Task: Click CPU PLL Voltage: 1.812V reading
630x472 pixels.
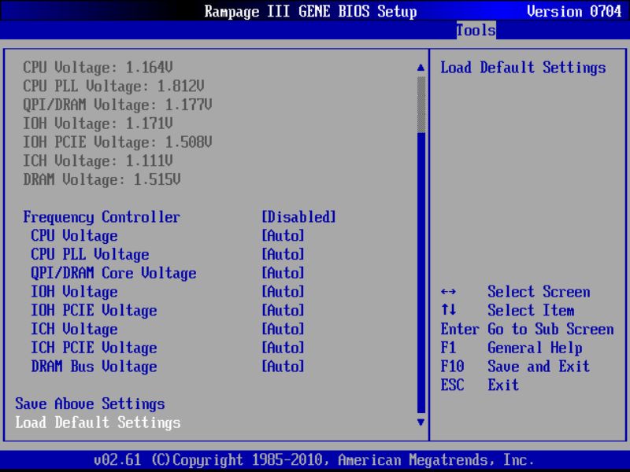Action: coord(113,87)
